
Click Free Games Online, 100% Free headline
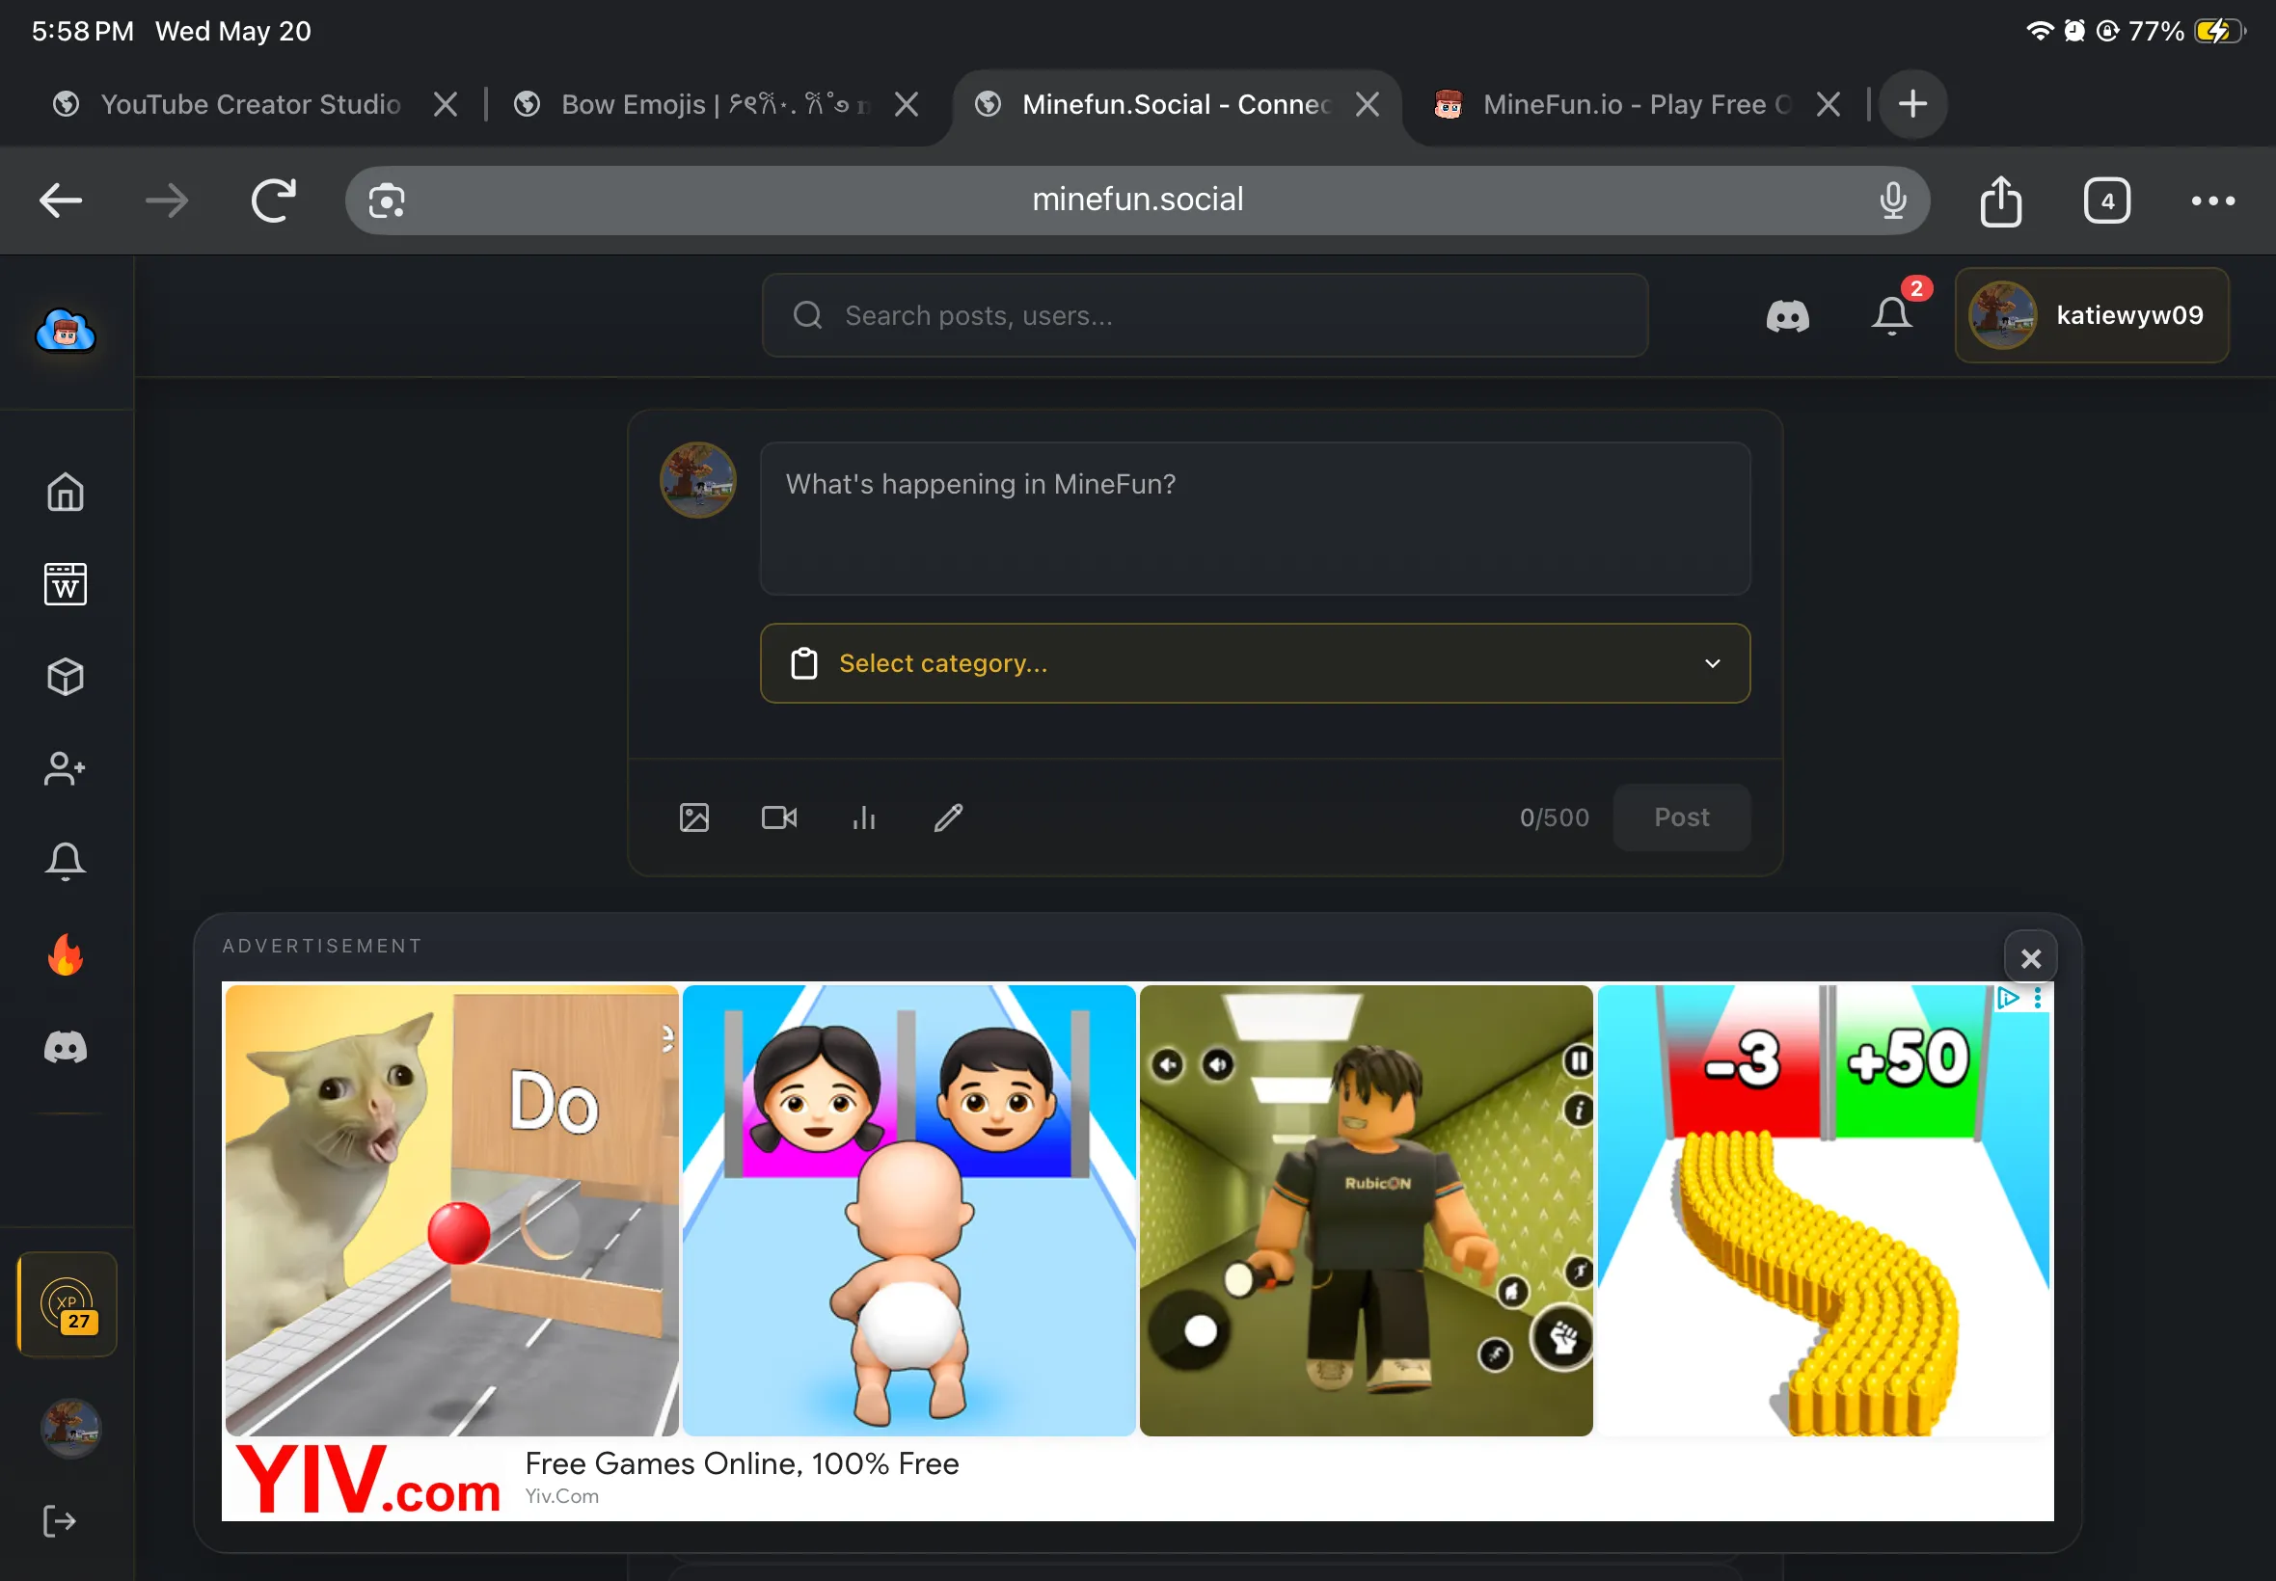click(743, 1463)
